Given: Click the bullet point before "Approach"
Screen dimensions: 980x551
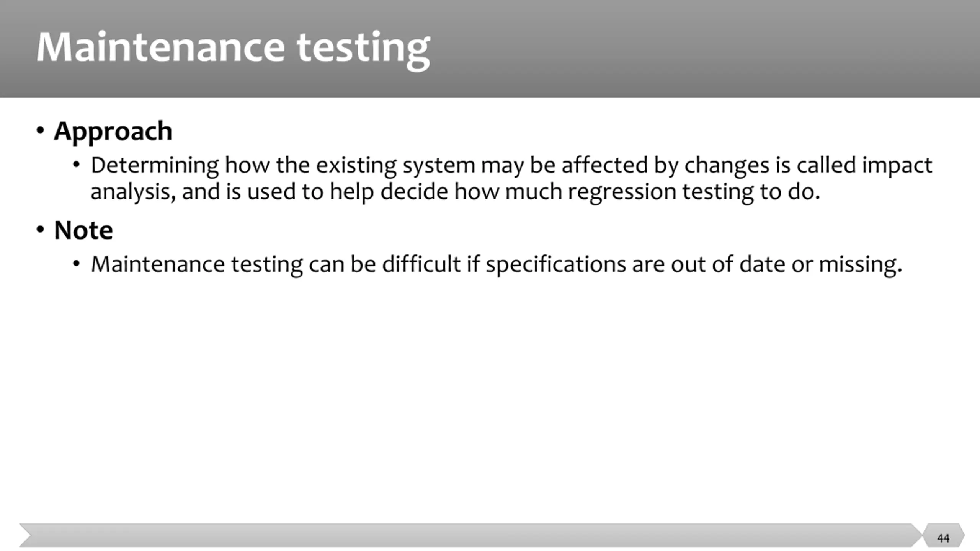Looking at the screenshot, I should pyautogui.click(x=40, y=131).
